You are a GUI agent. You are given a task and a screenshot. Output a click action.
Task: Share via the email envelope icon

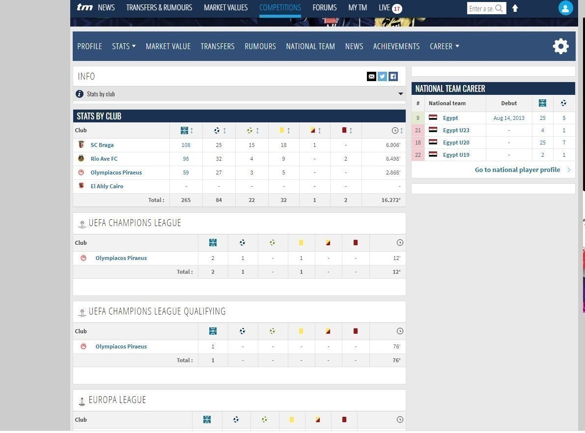(x=371, y=77)
